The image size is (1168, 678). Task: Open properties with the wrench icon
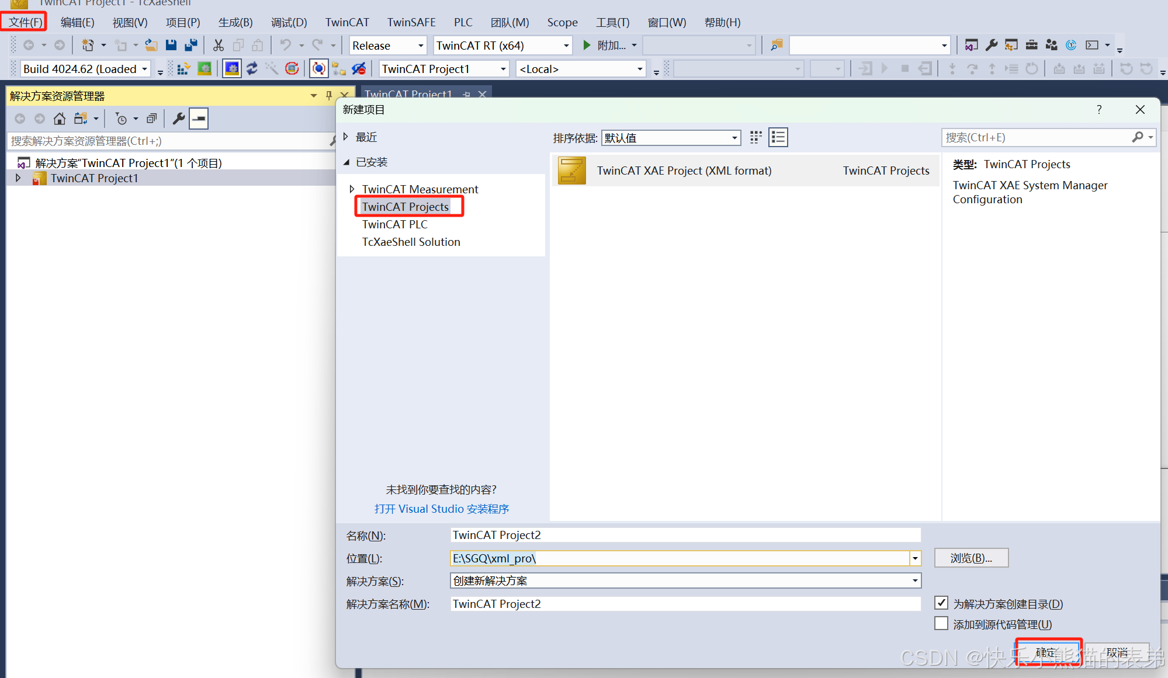click(x=179, y=119)
